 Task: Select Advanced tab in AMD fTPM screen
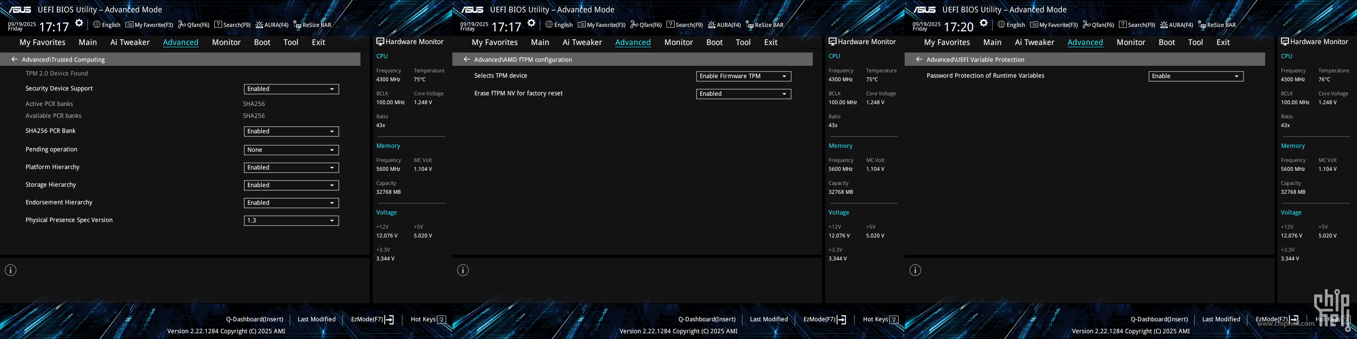[633, 42]
